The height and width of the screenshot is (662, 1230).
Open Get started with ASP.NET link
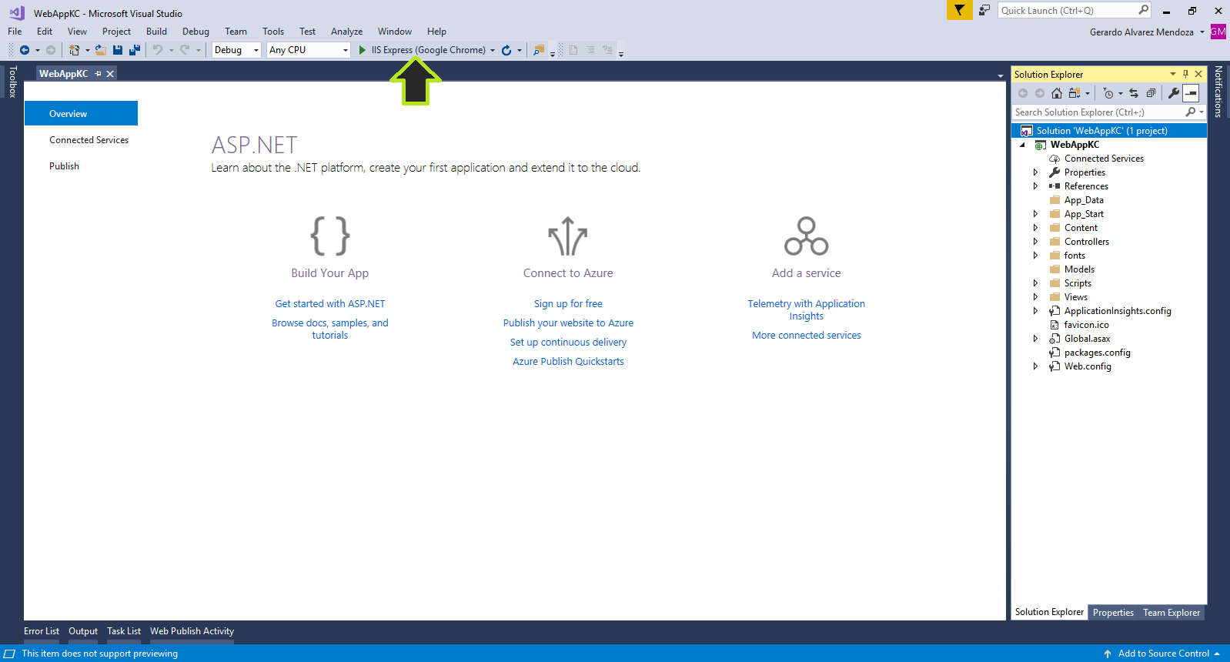[330, 304]
